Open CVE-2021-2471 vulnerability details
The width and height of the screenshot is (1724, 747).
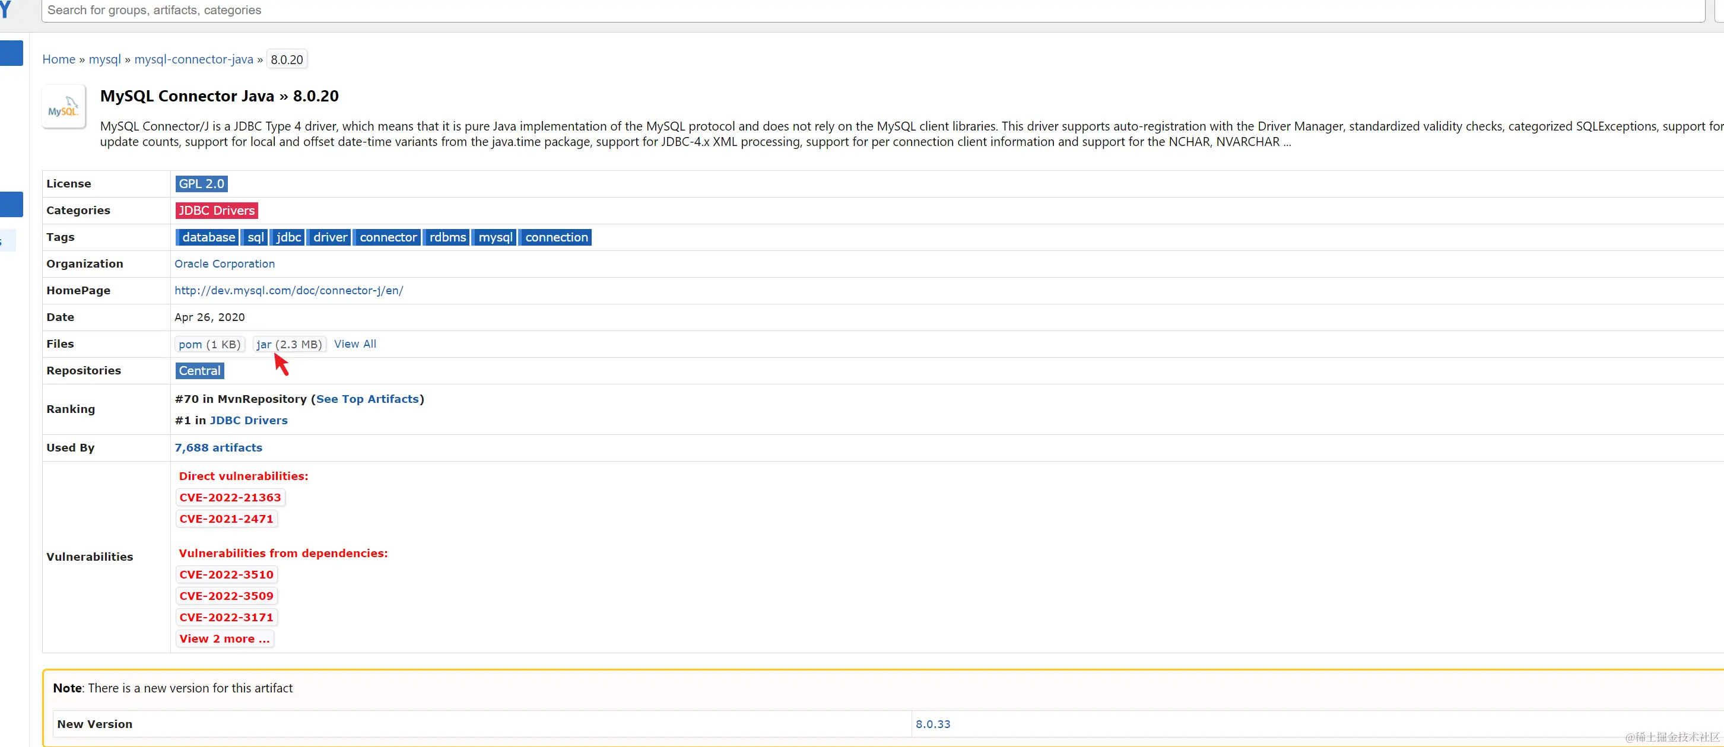226,519
